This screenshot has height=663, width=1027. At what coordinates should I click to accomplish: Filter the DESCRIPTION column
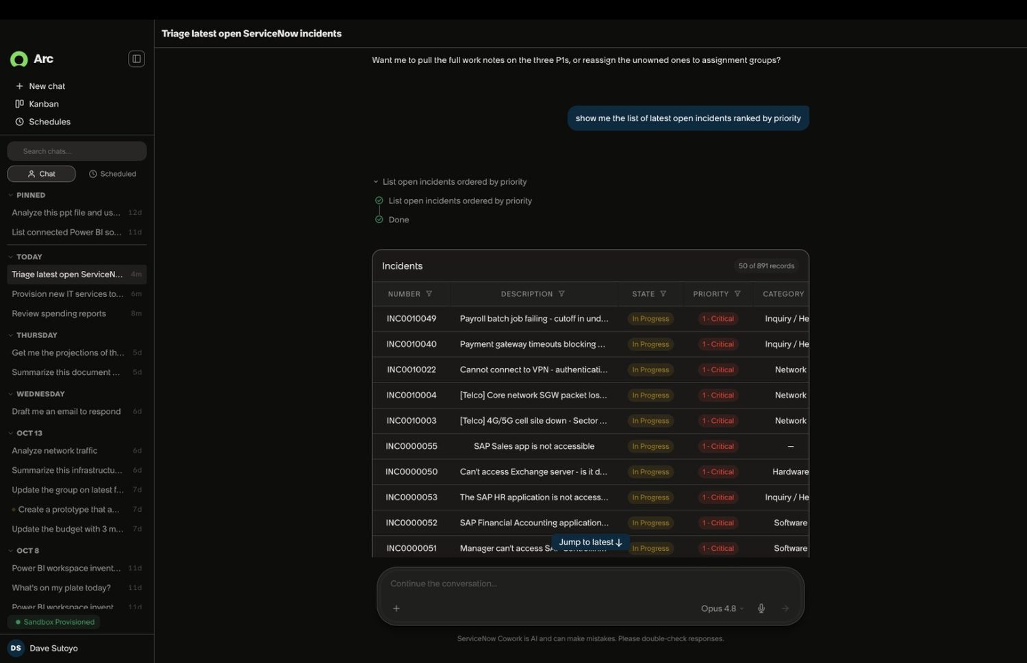pos(561,294)
